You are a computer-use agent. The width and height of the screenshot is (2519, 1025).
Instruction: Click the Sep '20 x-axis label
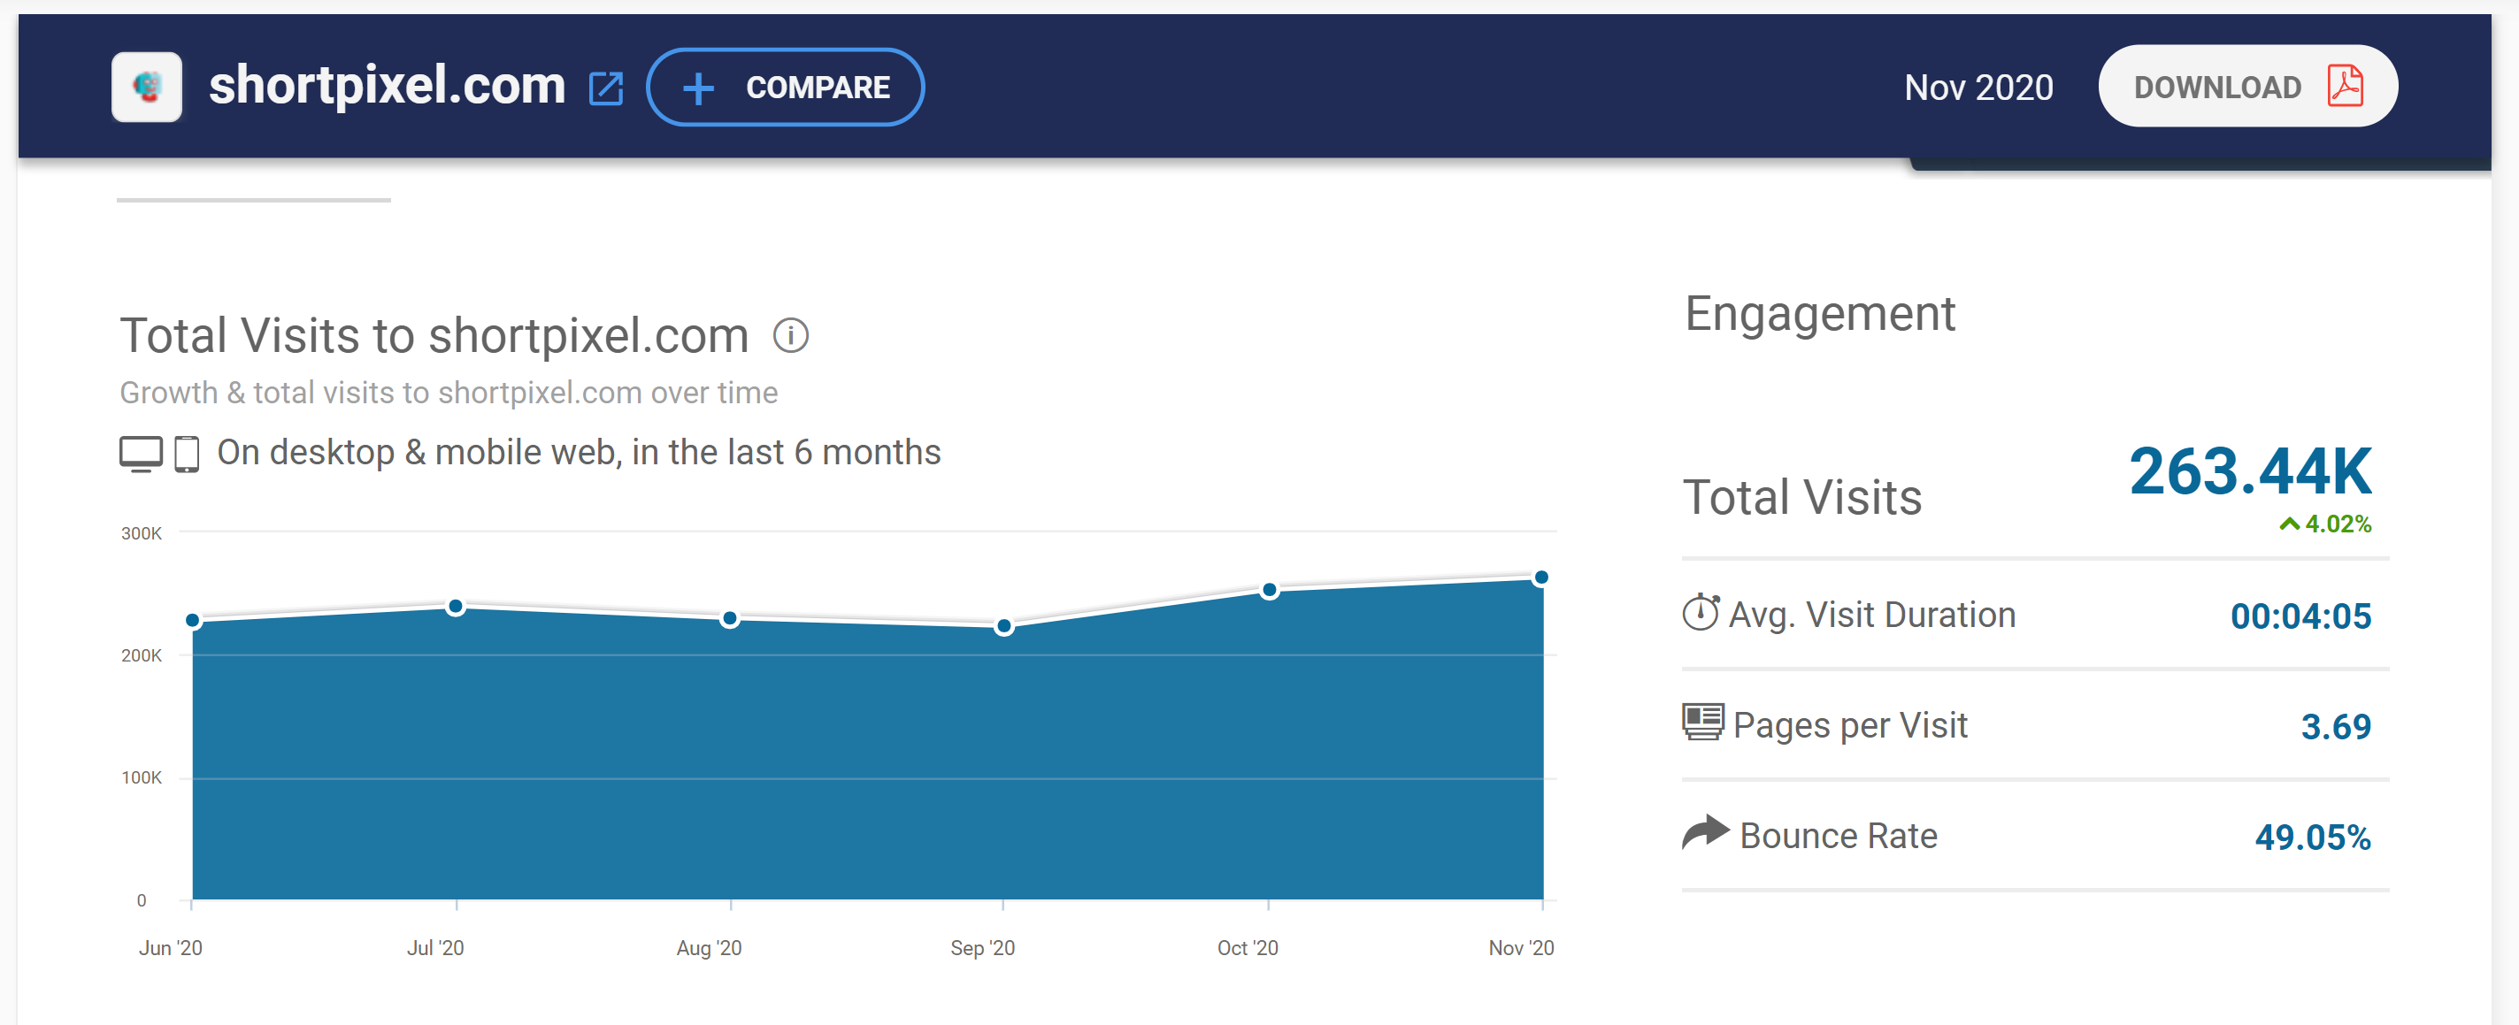983,948
